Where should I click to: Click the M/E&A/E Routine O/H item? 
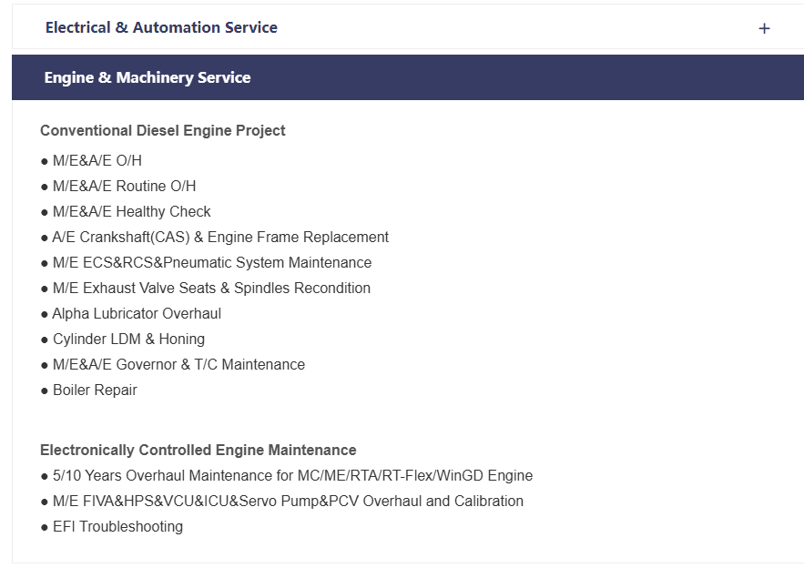tap(124, 187)
